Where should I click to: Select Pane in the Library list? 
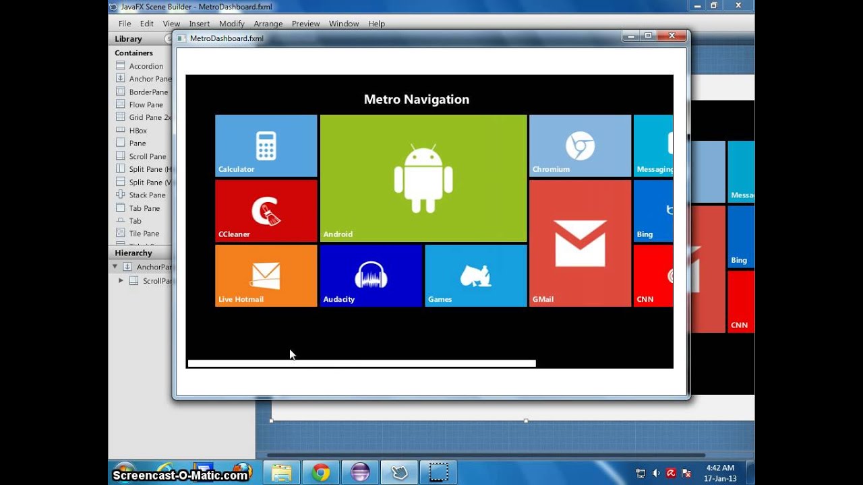[138, 143]
